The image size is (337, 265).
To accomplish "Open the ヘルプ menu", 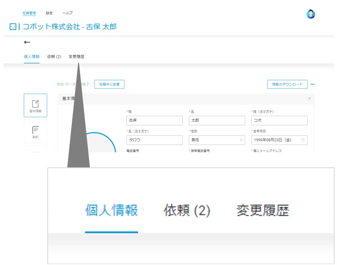I will [68, 13].
